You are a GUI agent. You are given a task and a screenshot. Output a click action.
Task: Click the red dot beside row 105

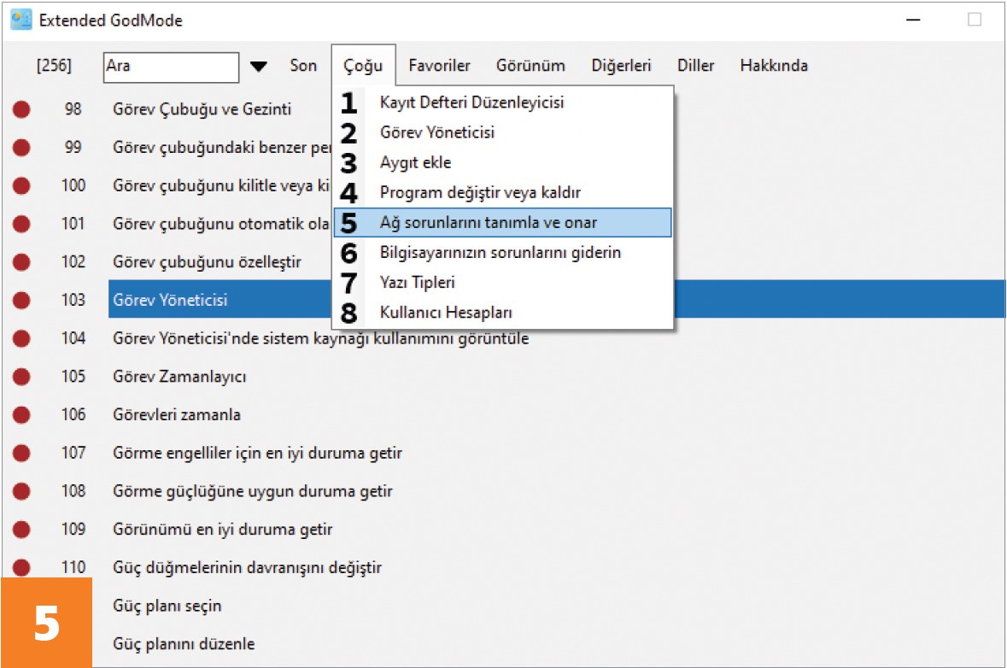[22, 377]
